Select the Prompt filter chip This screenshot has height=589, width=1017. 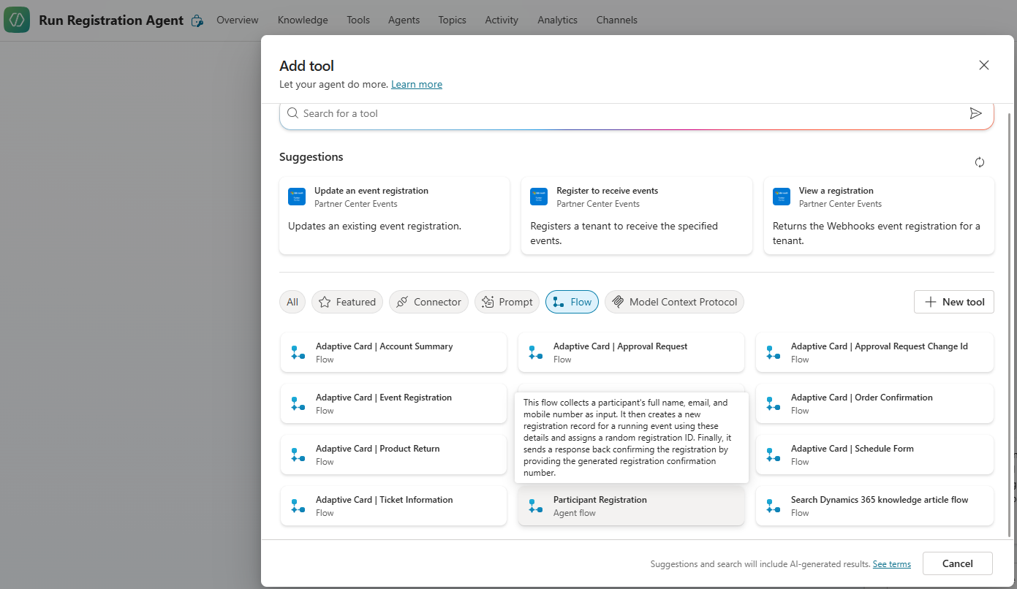507,302
